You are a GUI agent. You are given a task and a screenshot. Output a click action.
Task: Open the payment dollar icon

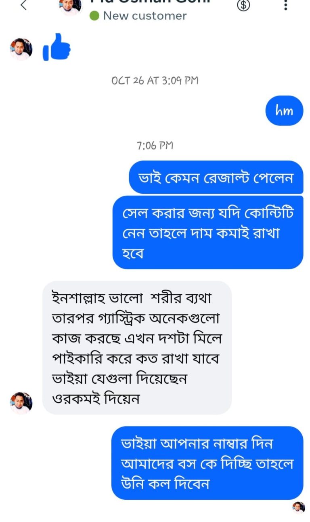coord(243,5)
